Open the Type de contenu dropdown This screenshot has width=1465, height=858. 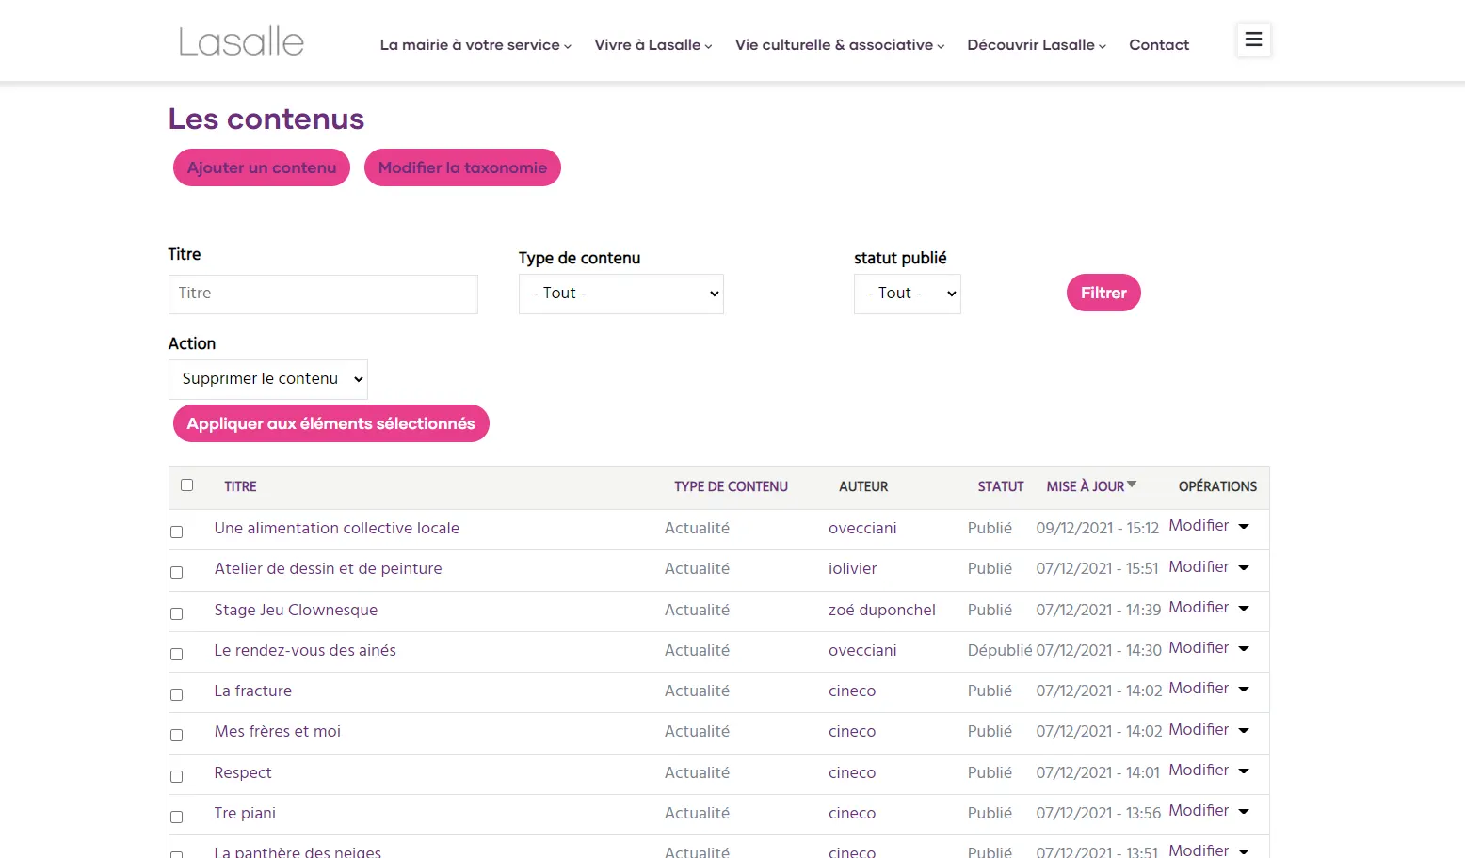(x=621, y=294)
